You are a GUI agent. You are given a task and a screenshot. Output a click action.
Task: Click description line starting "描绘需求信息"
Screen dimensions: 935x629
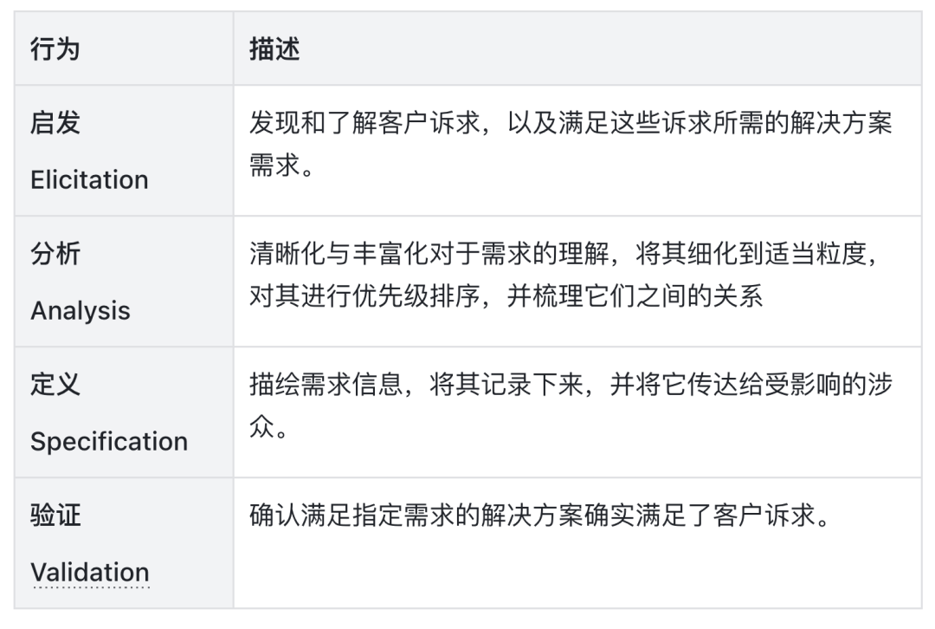(x=570, y=385)
